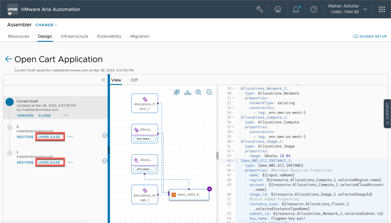391x223 pixels.
Task: Click UNRELEASE for version 2
Action: 50,137
